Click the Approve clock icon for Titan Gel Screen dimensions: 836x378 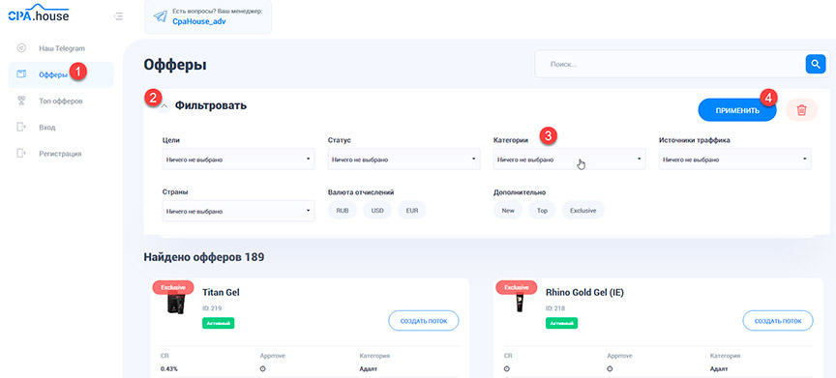[263, 368]
